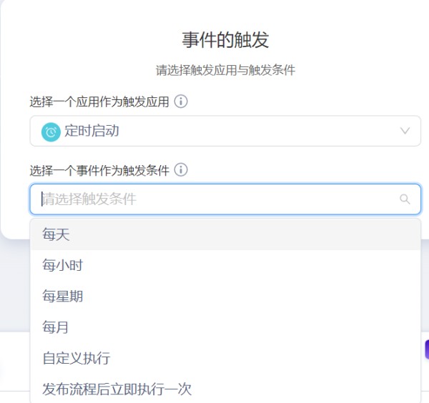Open the 定时启动 trigger app selector

(x=225, y=131)
